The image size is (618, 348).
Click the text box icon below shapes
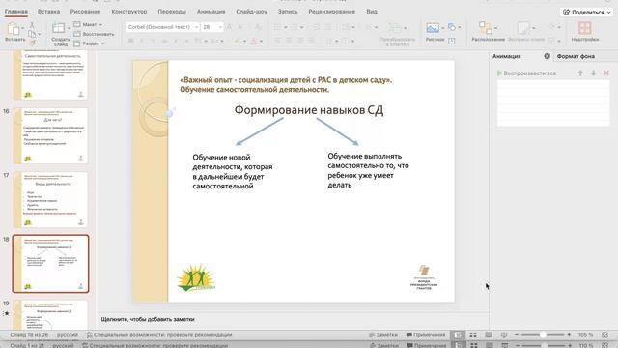pyautogui.click(x=452, y=41)
